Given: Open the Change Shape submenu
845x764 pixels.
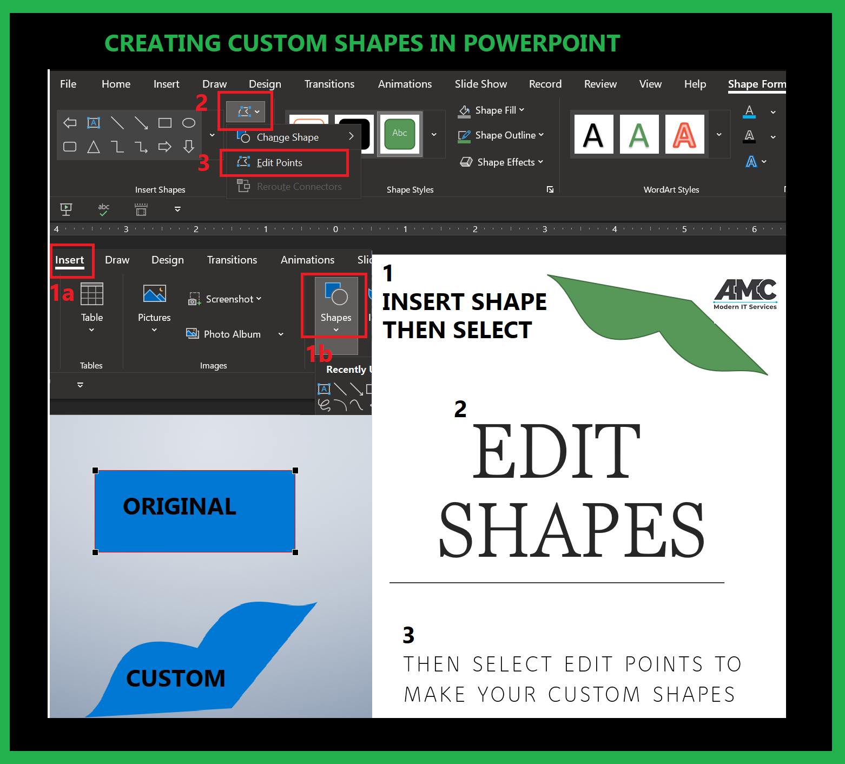Looking at the screenshot, I should (295, 137).
